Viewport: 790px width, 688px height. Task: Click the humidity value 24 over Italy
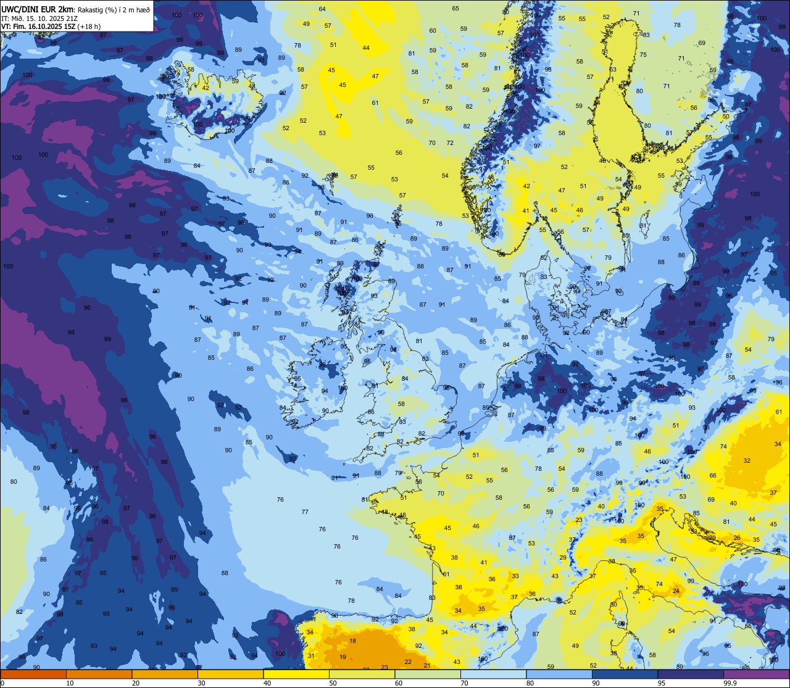(x=676, y=591)
